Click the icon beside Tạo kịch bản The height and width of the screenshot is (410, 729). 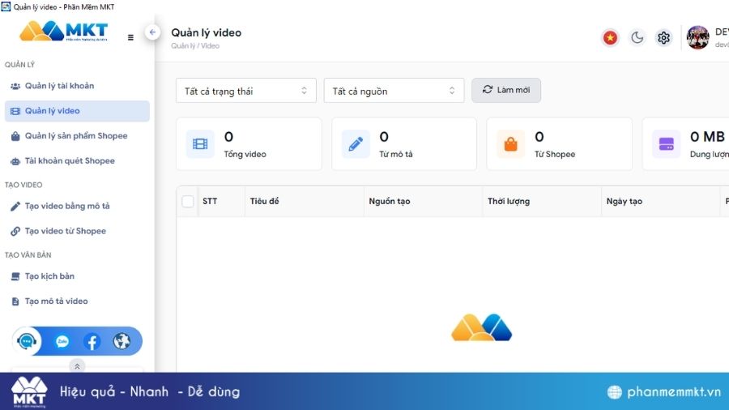(15, 276)
